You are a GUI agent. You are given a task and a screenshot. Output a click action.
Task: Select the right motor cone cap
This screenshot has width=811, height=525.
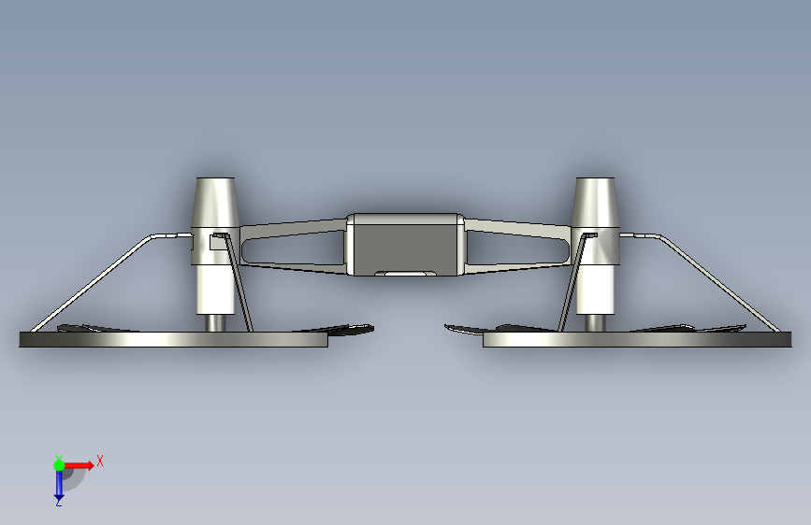595,202
